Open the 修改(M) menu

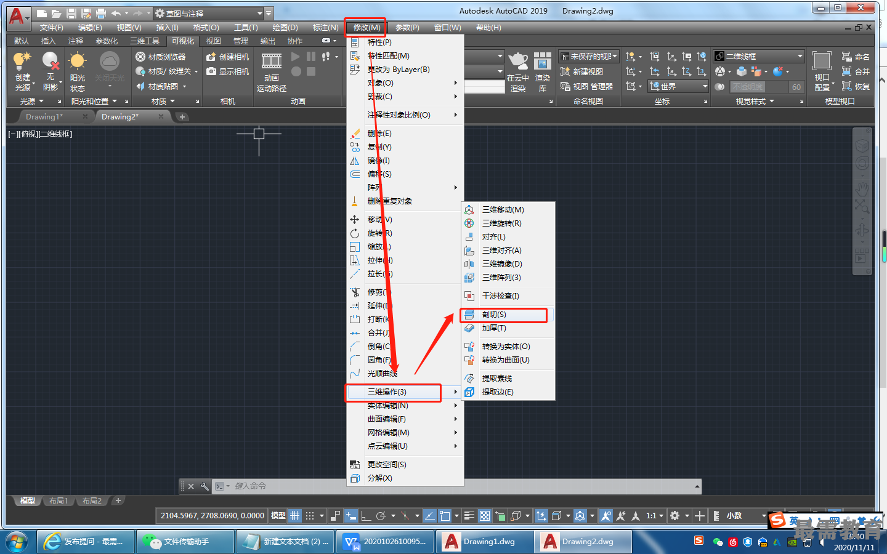[367, 28]
